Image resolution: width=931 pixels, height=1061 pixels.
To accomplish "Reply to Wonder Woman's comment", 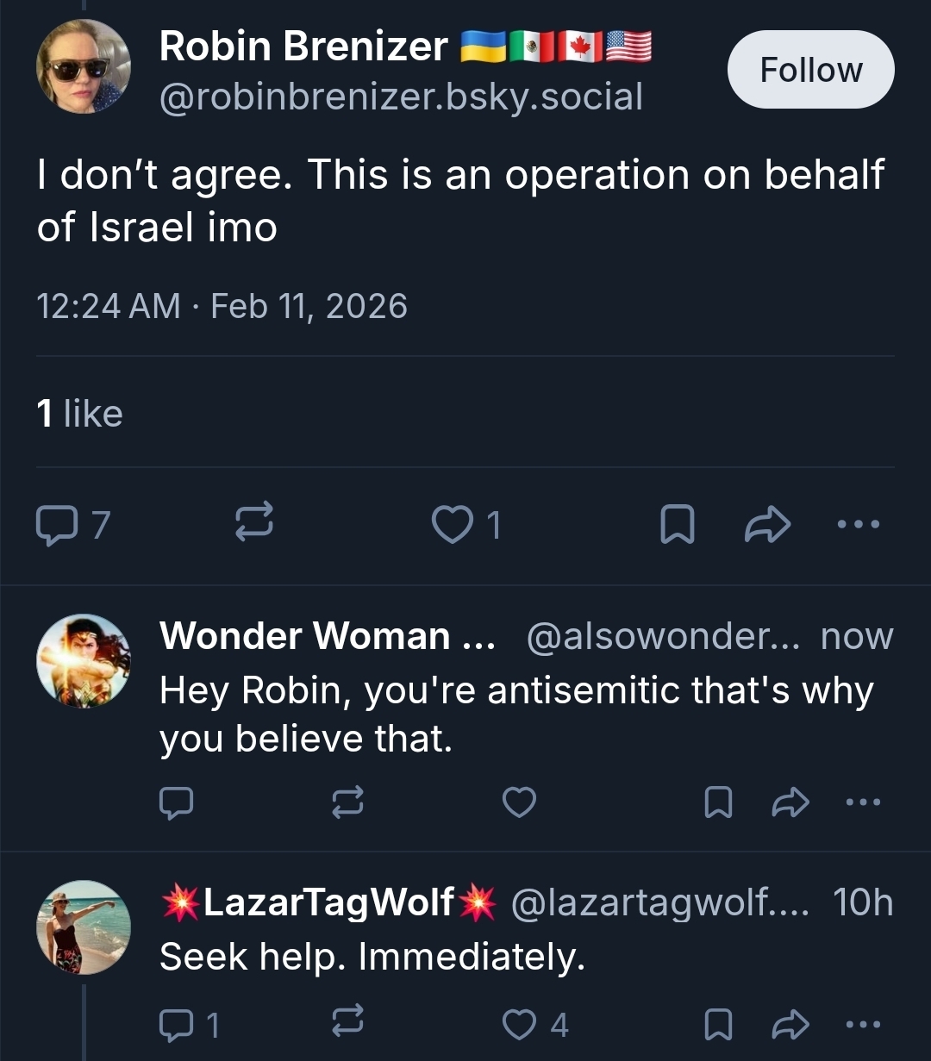I will click(x=176, y=802).
